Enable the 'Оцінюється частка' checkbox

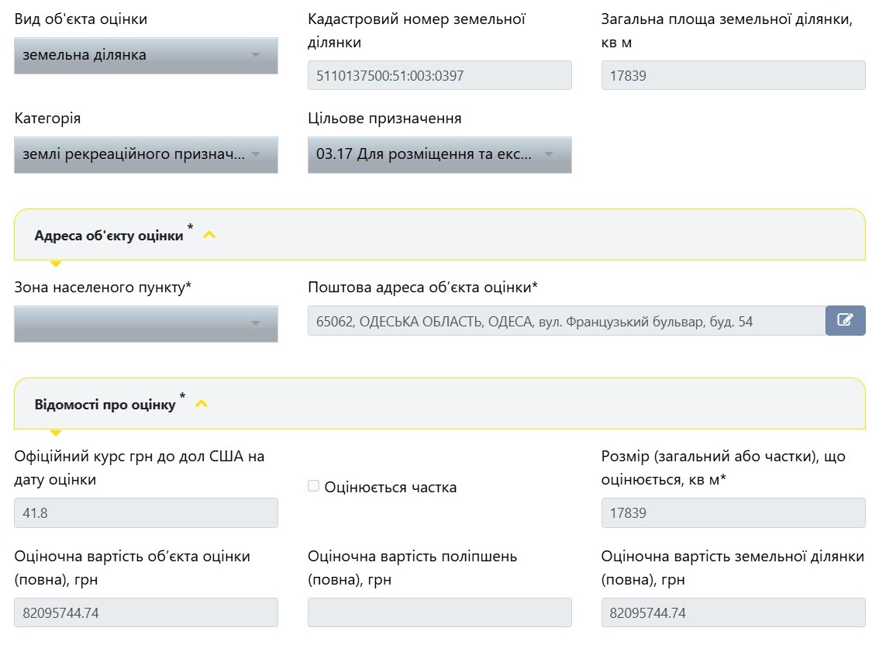314,486
